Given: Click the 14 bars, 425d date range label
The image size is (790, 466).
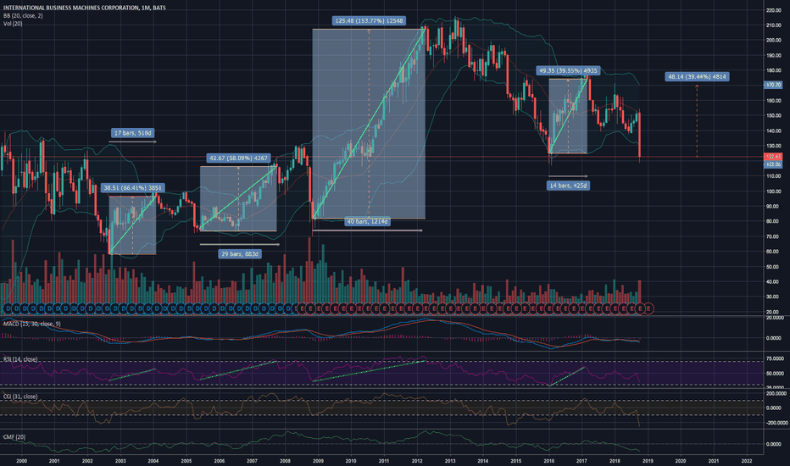Looking at the screenshot, I should pos(568,186).
